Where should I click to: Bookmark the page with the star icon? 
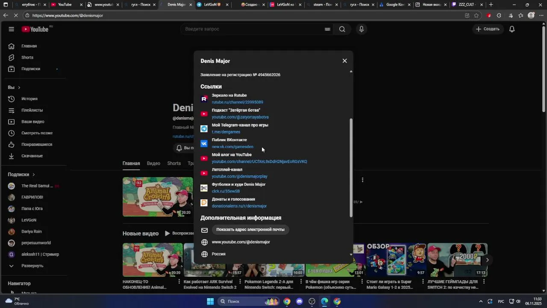click(x=476, y=15)
